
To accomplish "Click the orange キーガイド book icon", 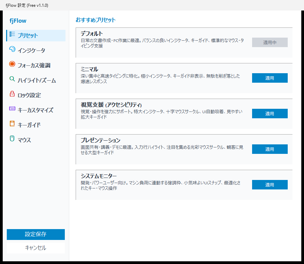I will [12, 123].
